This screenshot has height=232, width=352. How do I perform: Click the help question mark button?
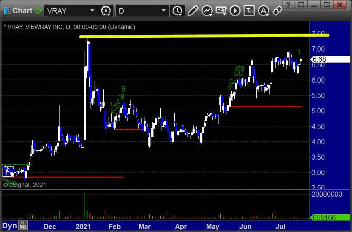point(289,5)
